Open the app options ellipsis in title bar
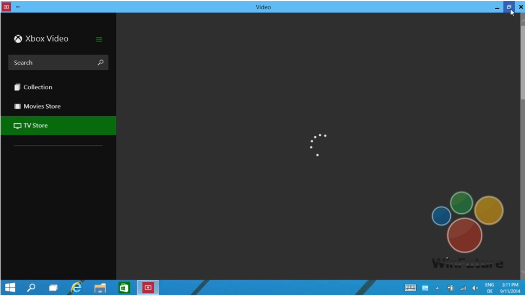Image resolution: width=525 pixels, height=298 pixels. pyautogui.click(x=18, y=6)
